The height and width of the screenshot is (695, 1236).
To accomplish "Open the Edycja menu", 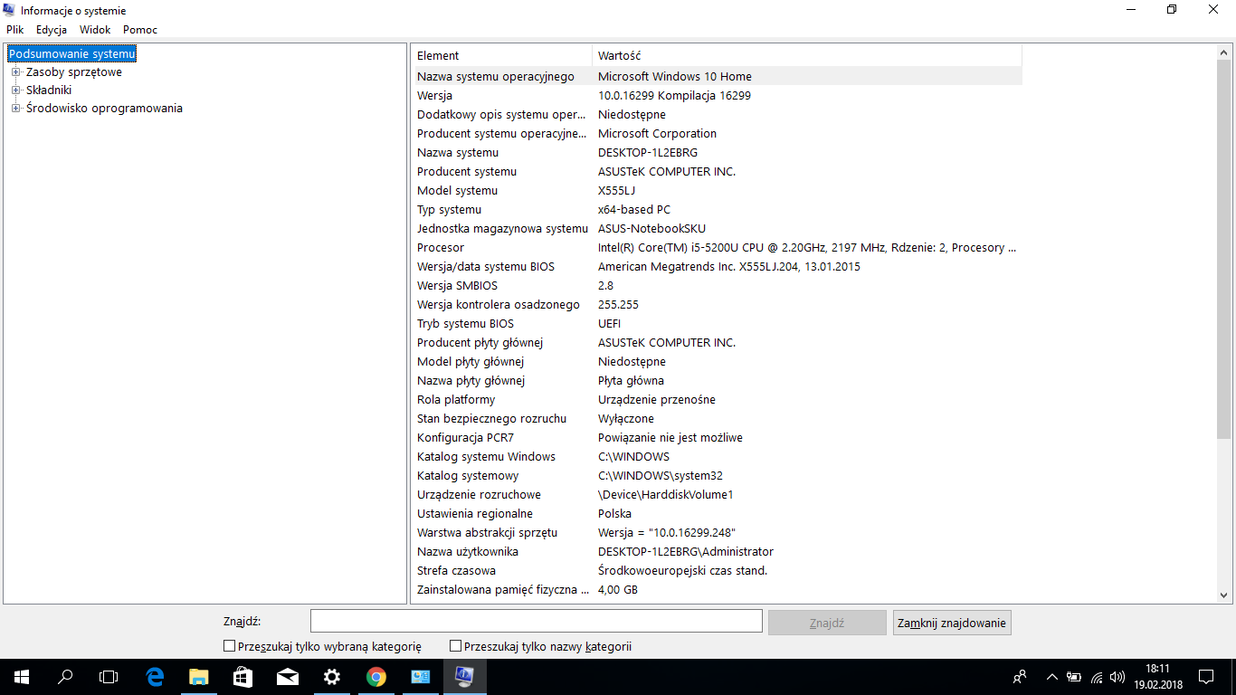I will pos(52,30).
